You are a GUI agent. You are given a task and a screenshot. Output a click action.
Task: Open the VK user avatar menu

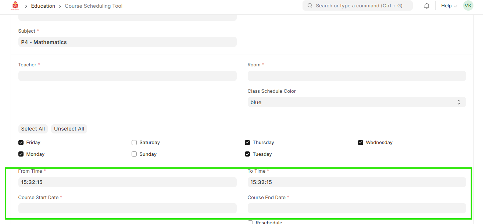(x=468, y=6)
